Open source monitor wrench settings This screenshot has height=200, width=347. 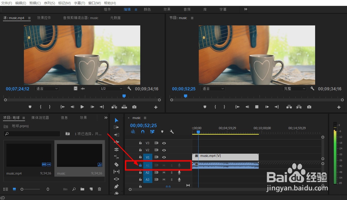(x=129, y=89)
